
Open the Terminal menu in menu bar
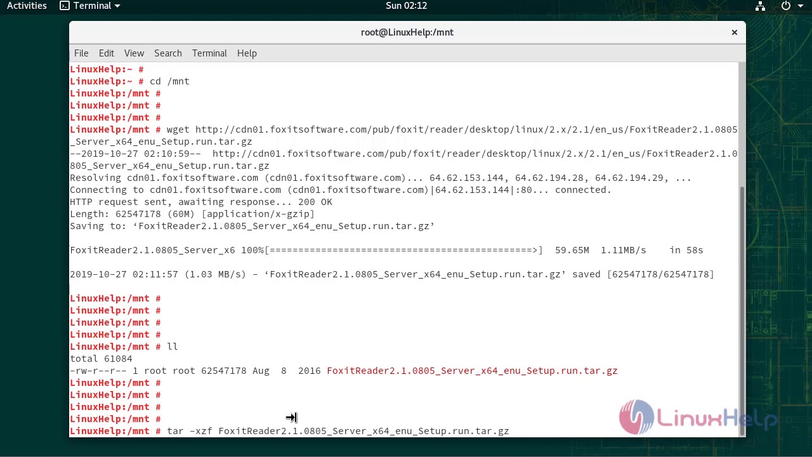[x=209, y=53]
